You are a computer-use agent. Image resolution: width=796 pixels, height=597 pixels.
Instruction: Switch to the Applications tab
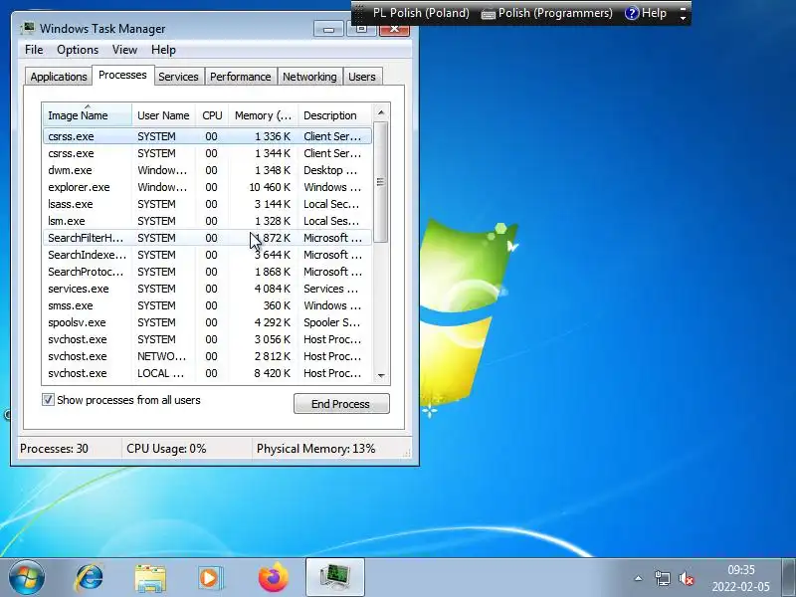click(x=59, y=77)
